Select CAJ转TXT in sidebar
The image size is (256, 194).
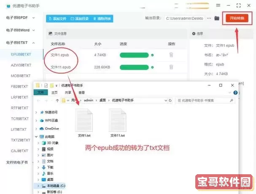(19, 151)
